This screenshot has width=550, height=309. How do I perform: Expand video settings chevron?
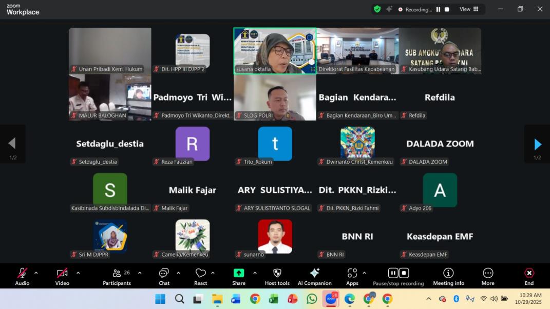(x=78, y=273)
